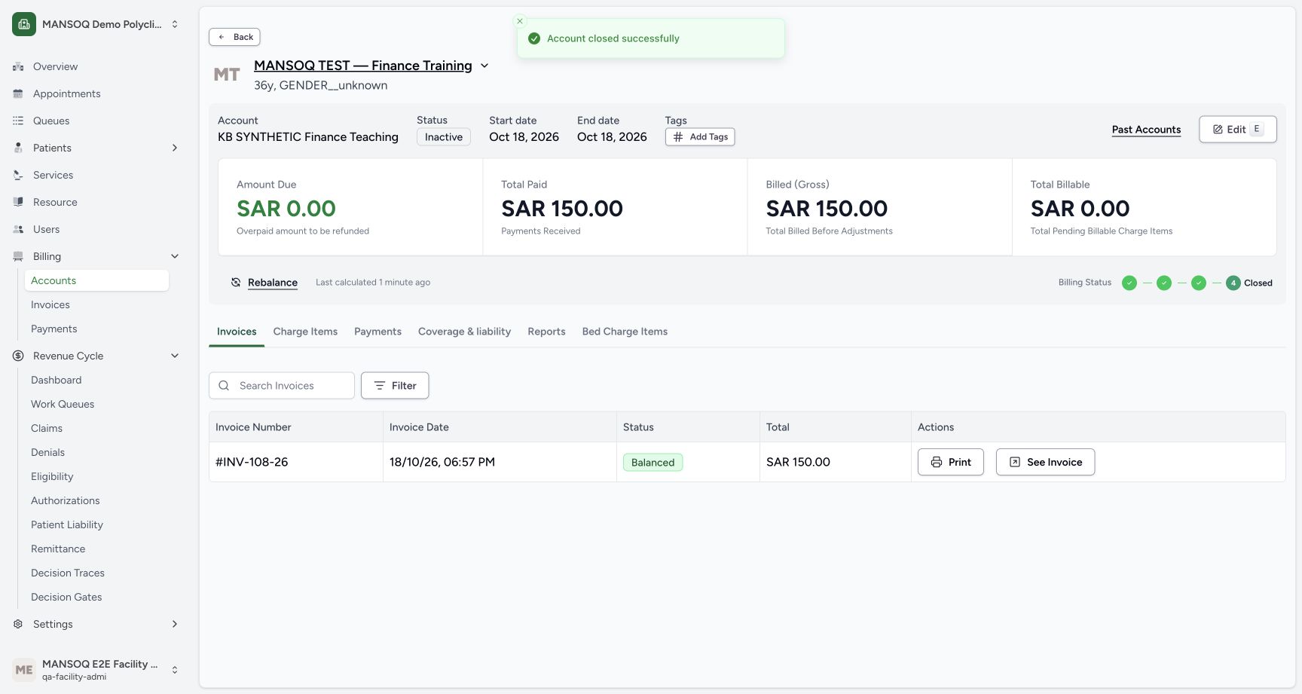Click the Billing icon in sidebar
Screen dimensions: 1302x694
coord(18,257)
